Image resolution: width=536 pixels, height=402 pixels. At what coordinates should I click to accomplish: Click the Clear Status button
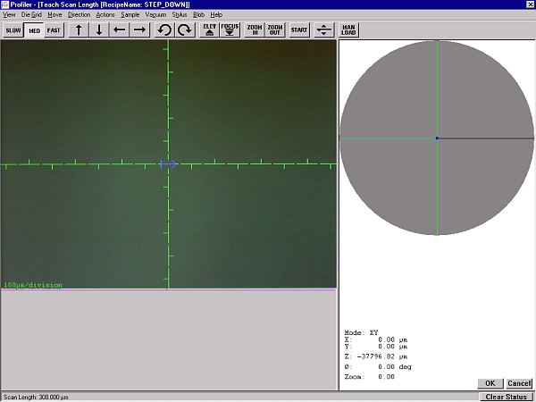click(506, 397)
